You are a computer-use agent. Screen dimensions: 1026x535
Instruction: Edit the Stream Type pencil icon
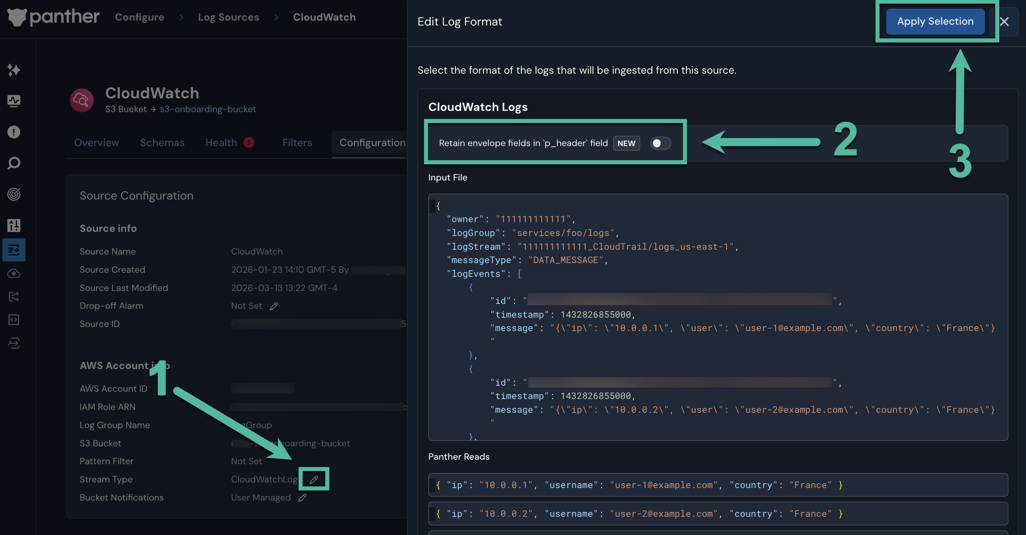(314, 480)
